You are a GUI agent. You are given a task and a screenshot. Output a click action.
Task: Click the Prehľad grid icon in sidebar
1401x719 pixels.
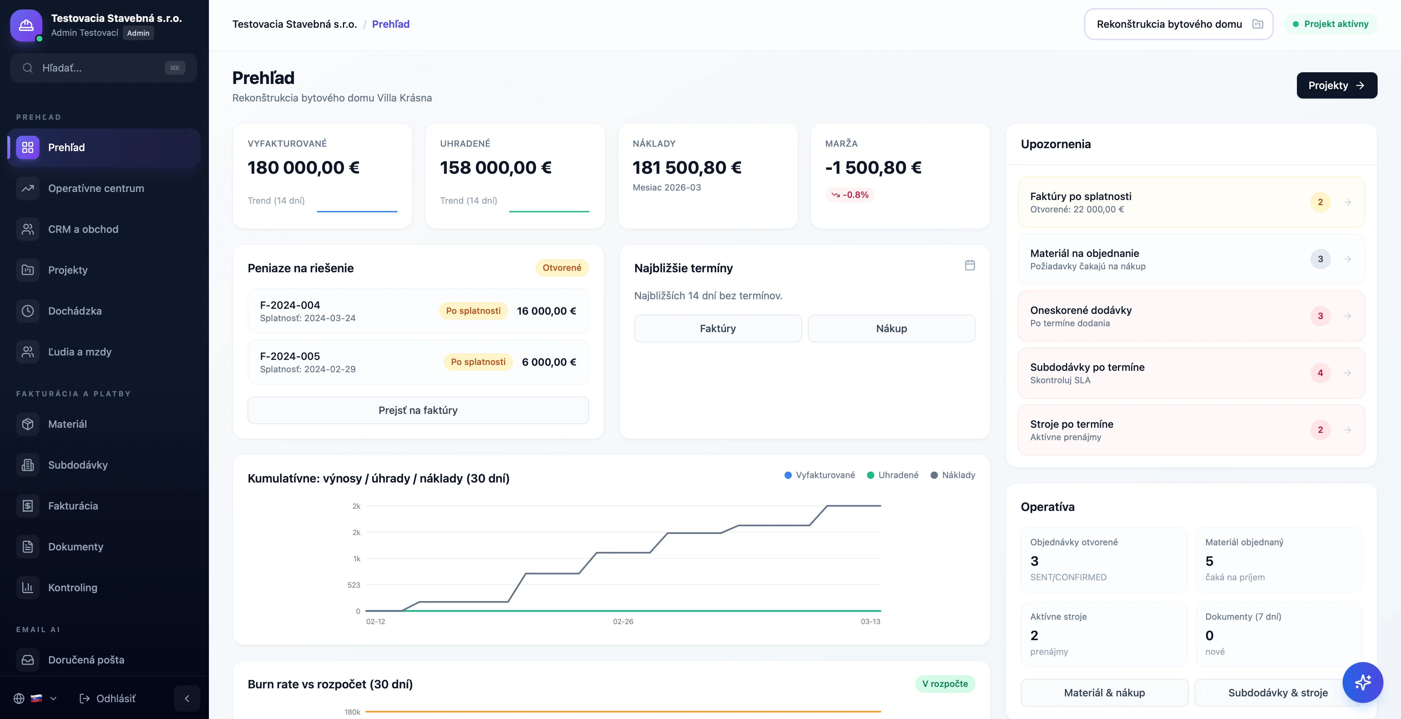(28, 147)
